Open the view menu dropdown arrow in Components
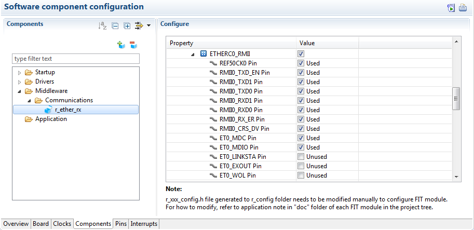 [149, 25]
